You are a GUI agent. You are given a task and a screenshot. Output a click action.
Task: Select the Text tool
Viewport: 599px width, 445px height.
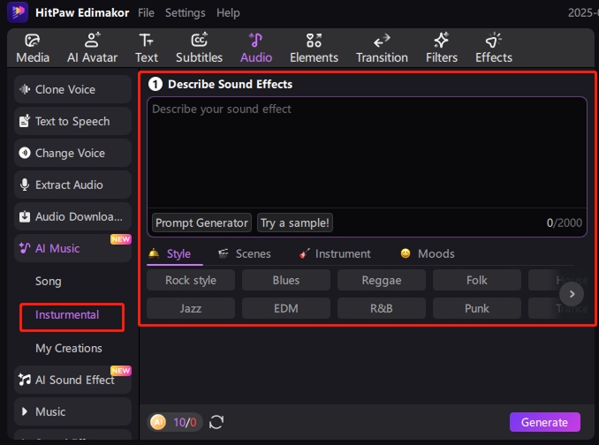pos(147,48)
